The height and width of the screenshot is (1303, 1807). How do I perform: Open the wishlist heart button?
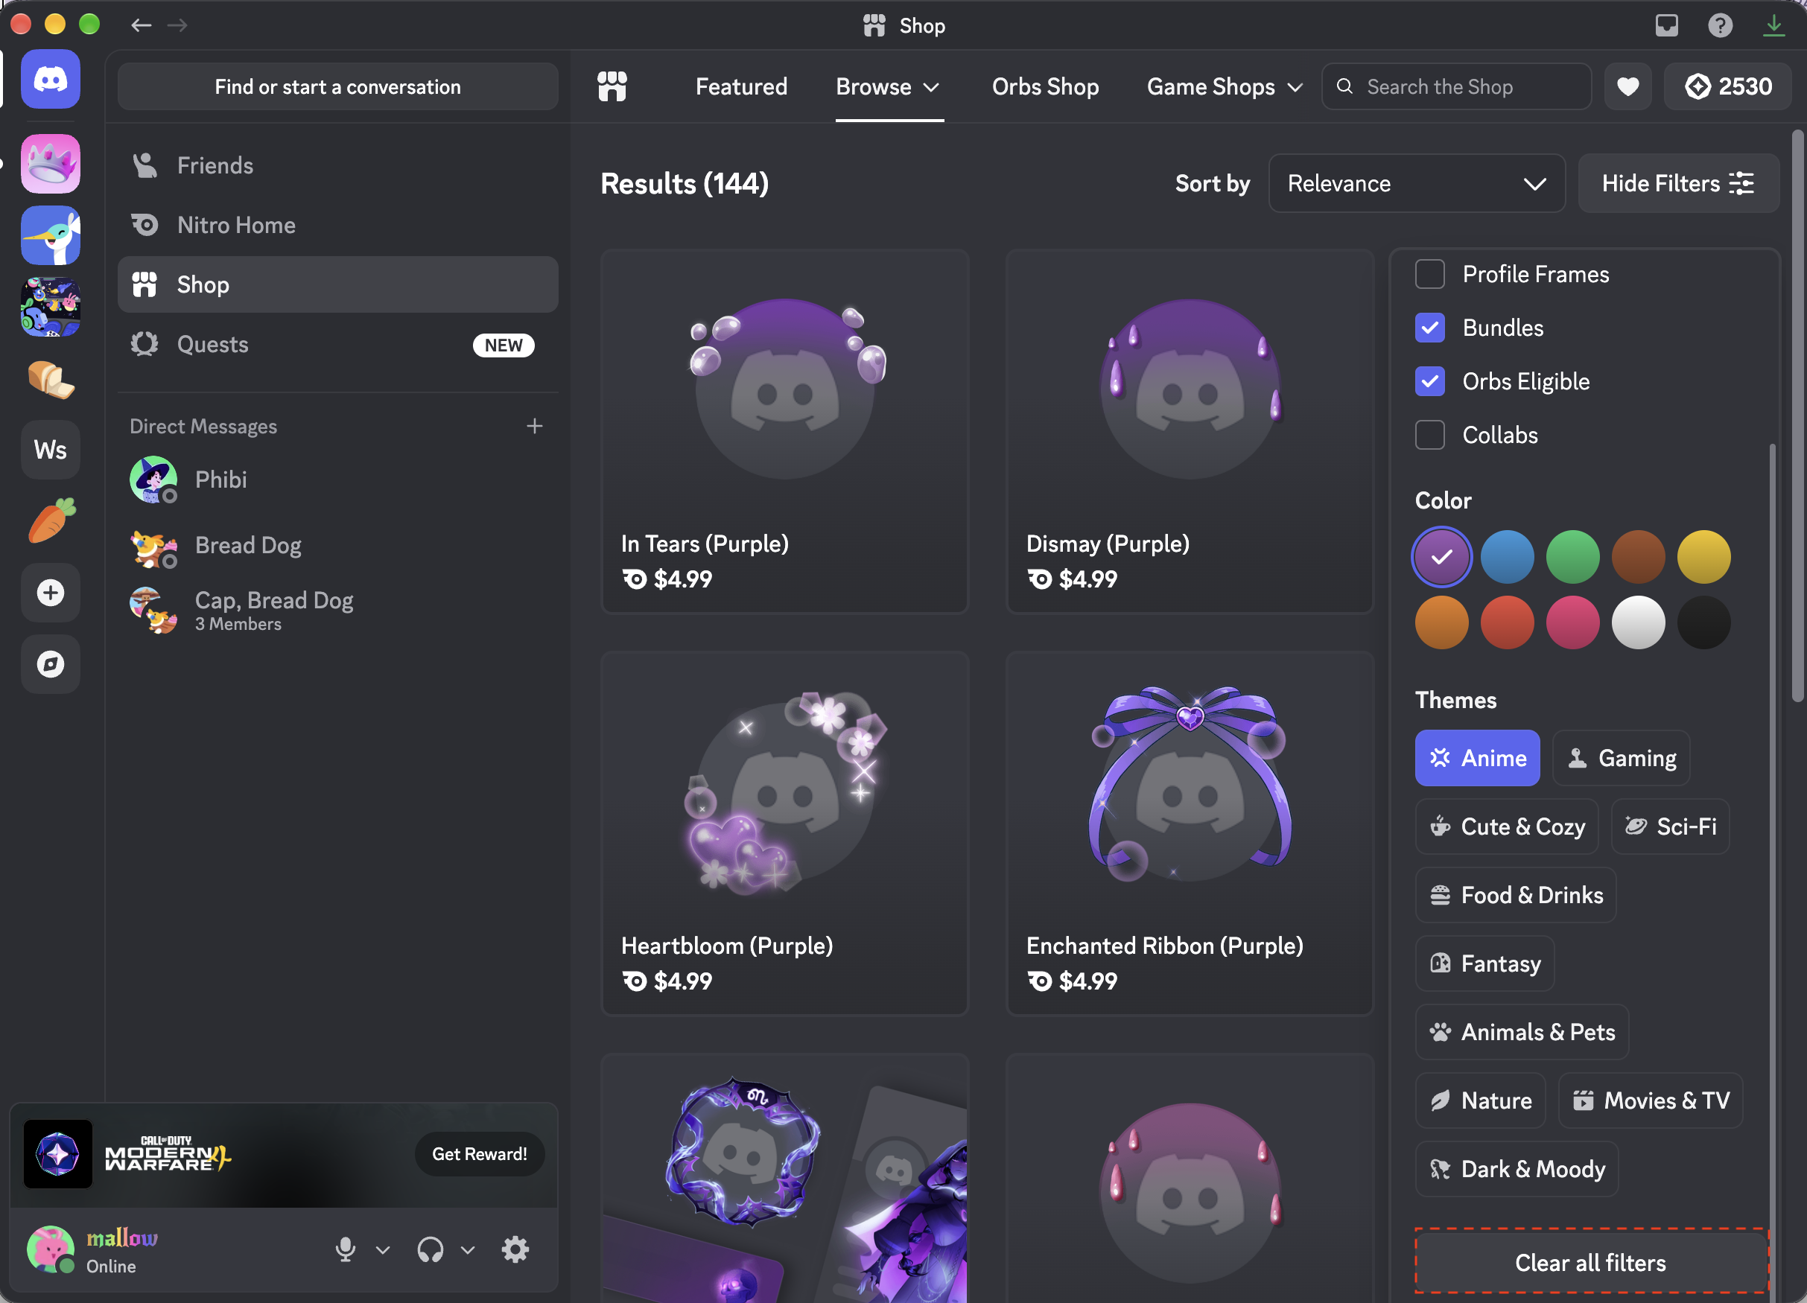(x=1627, y=86)
